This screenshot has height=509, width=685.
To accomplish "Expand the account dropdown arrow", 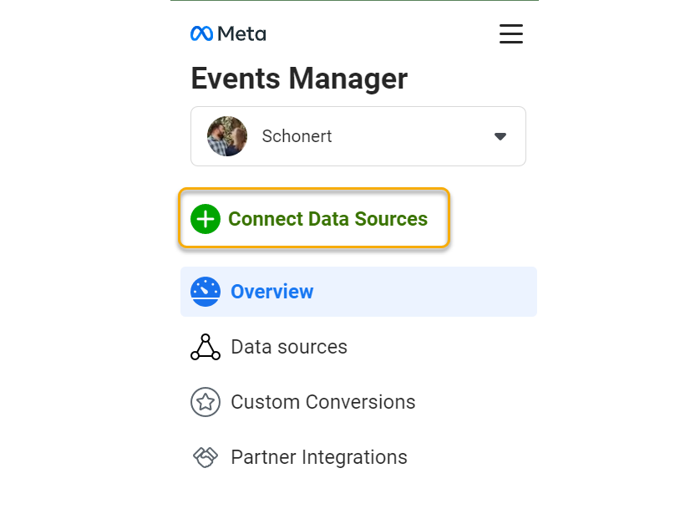I will pos(500,136).
